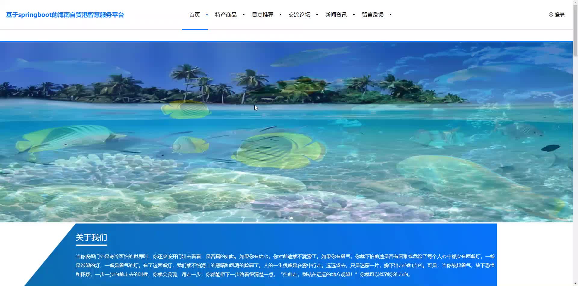Click the login check-circle icon
578x286 pixels.
coord(551,14)
